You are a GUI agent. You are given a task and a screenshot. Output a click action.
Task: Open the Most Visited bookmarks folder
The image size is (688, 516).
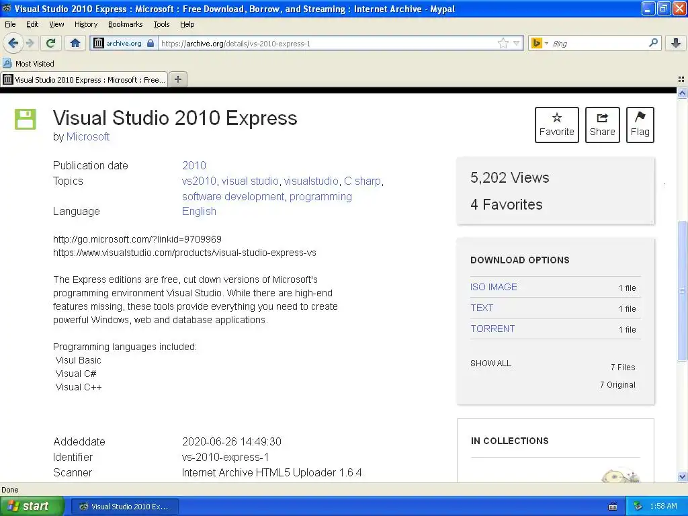29,64
